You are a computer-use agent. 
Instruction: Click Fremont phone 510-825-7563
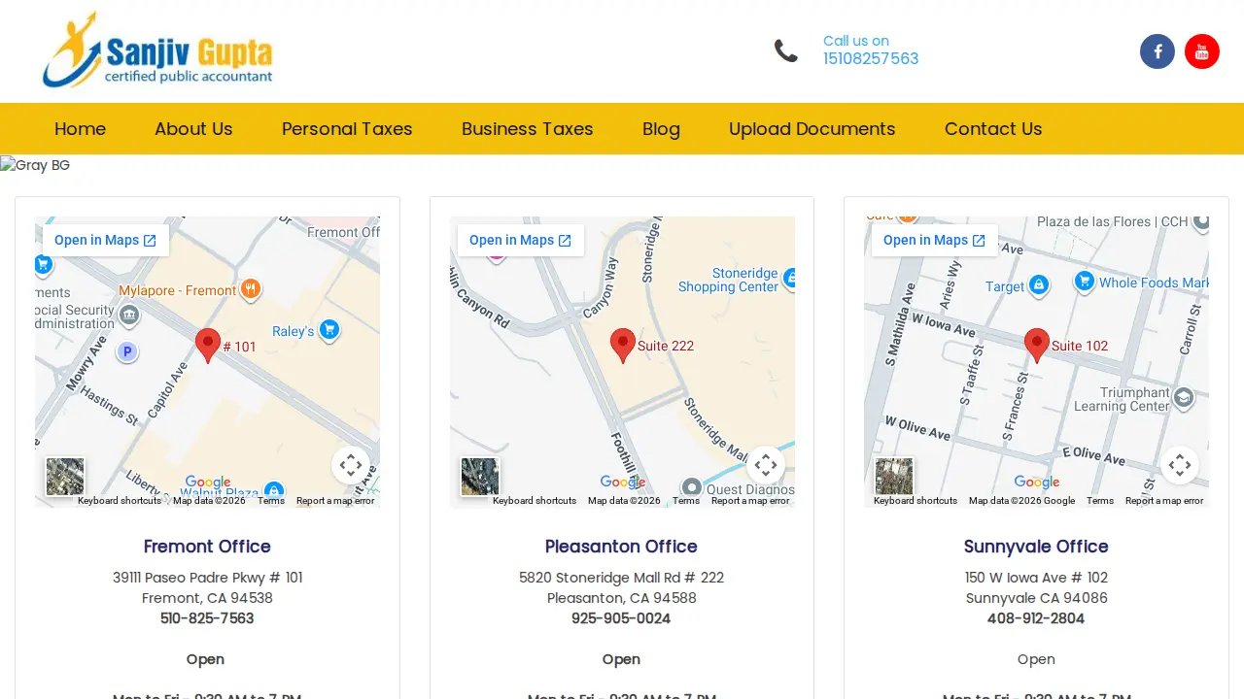point(207,618)
